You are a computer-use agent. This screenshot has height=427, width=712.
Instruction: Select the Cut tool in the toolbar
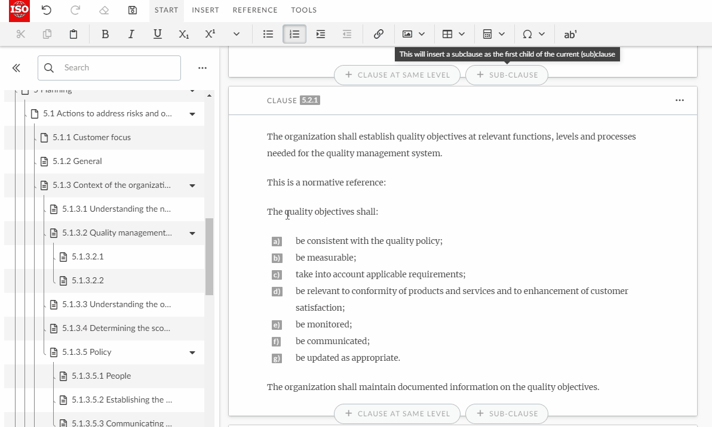[20, 34]
